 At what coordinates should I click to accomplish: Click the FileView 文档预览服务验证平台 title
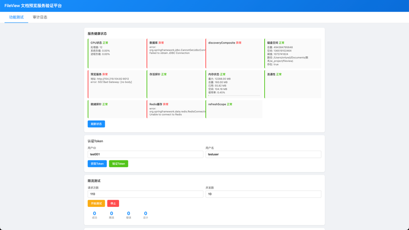pyautogui.click(x=33, y=6)
